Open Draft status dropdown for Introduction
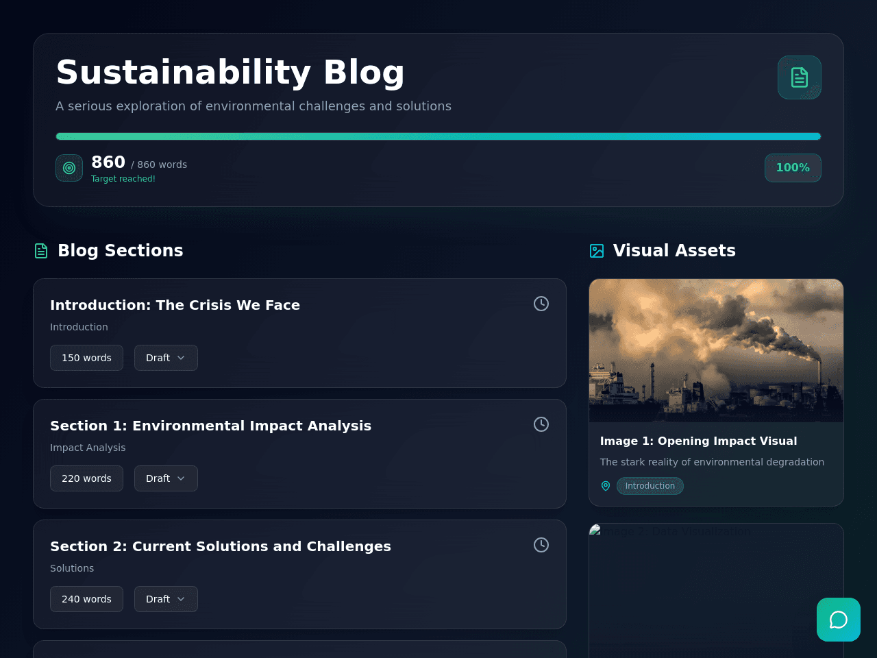 pyautogui.click(x=166, y=358)
